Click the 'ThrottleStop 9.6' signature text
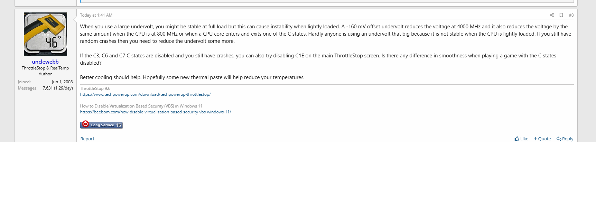 click(x=95, y=88)
